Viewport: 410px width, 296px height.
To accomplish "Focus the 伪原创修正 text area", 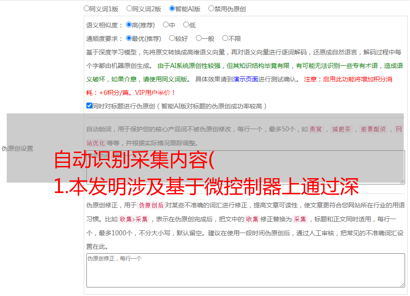I will (x=245, y=270).
